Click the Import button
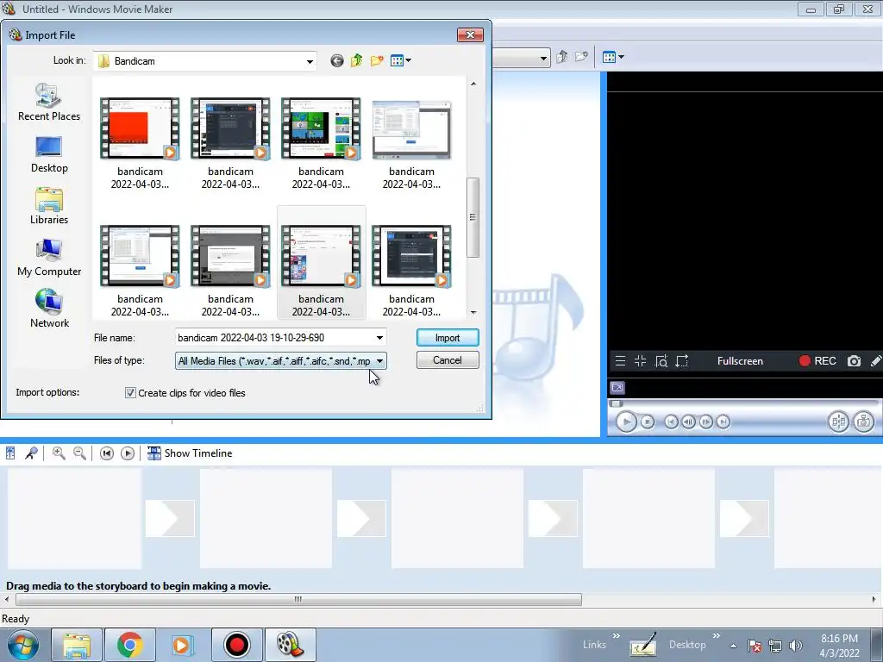Image resolution: width=883 pixels, height=662 pixels. (448, 338)
